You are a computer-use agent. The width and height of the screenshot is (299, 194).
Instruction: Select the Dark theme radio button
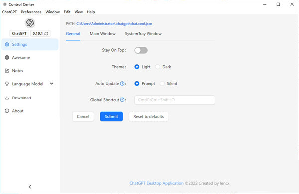tap(158, 67)
